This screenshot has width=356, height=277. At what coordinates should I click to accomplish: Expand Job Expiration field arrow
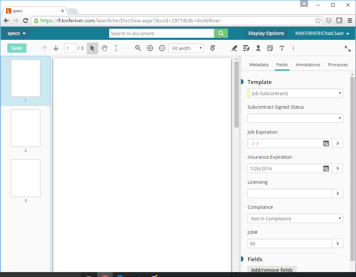tap(337, 143)
